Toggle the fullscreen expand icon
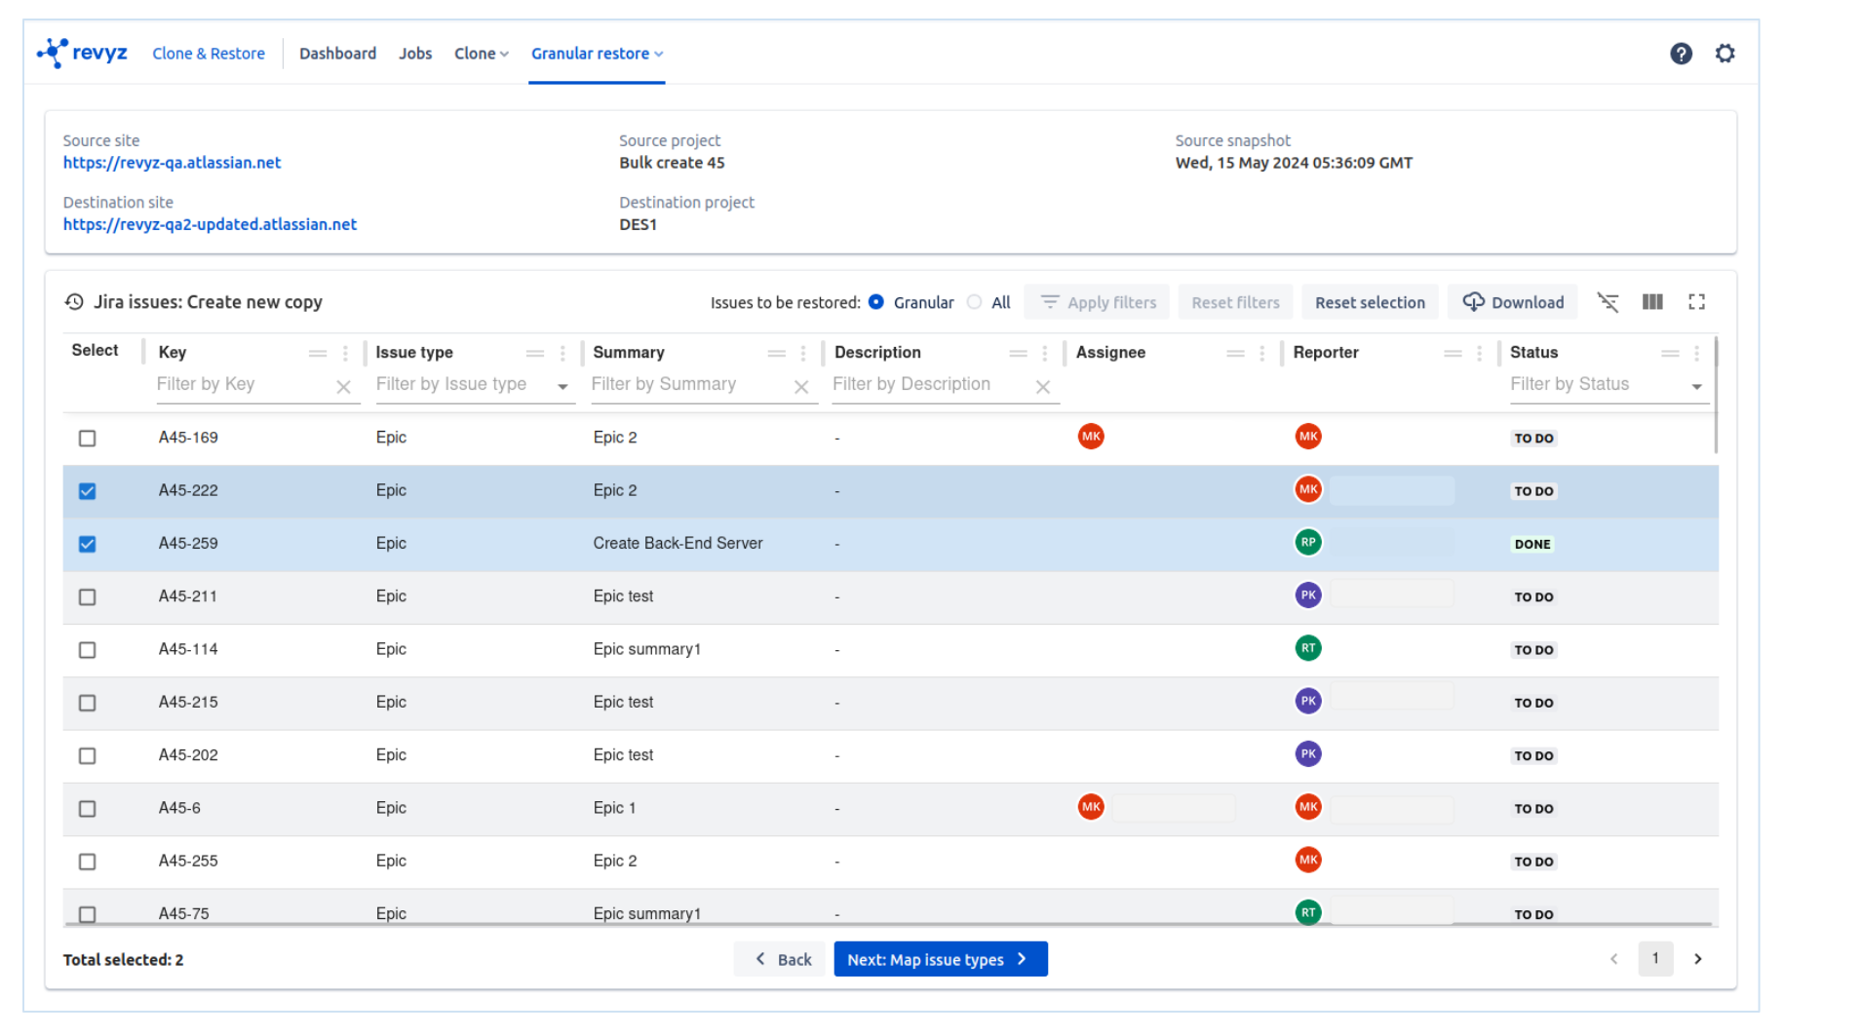 coord(1696,302)
